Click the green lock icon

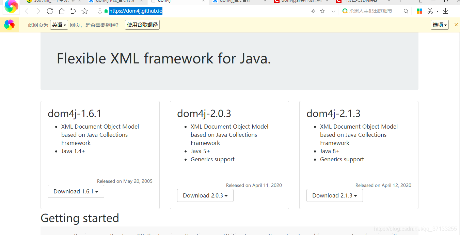pos(106,11)
